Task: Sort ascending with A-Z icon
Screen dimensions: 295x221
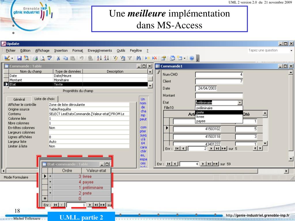Action: tap(99, 58)
